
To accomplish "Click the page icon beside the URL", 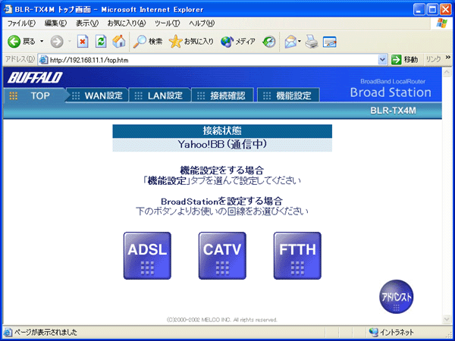I will (43, 60).
